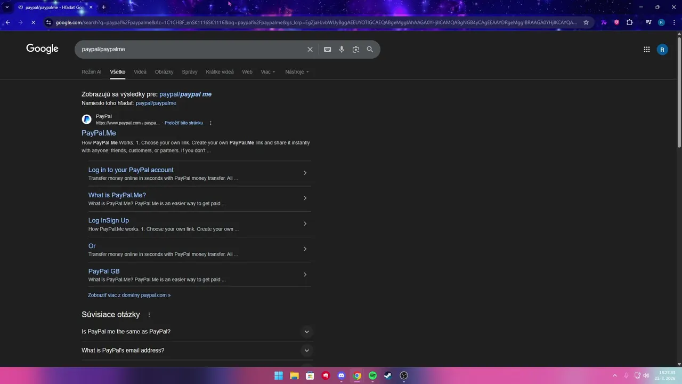This screenshot has height=384, width=682.
Task: Click into the Google search input field
Action: 192,49
